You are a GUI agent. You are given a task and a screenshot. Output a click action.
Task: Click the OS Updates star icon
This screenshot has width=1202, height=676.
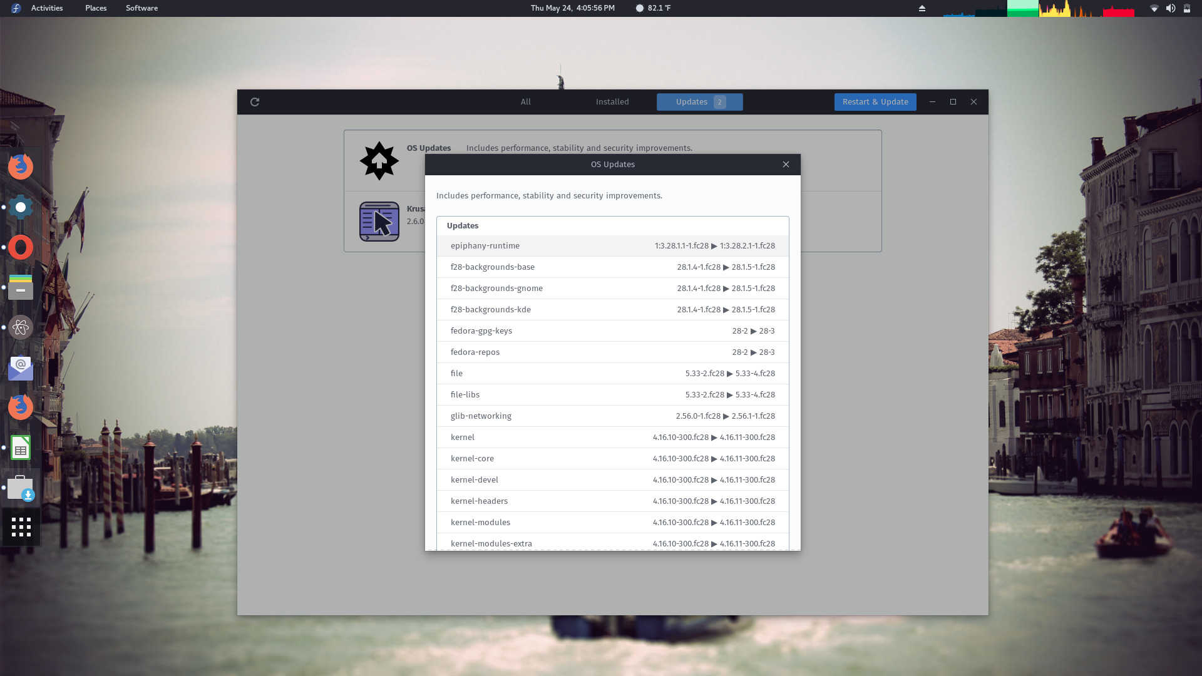[379, 161]
